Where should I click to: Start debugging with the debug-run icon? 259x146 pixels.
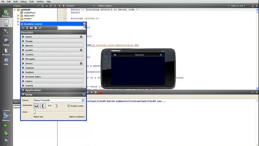coord(6,133)
